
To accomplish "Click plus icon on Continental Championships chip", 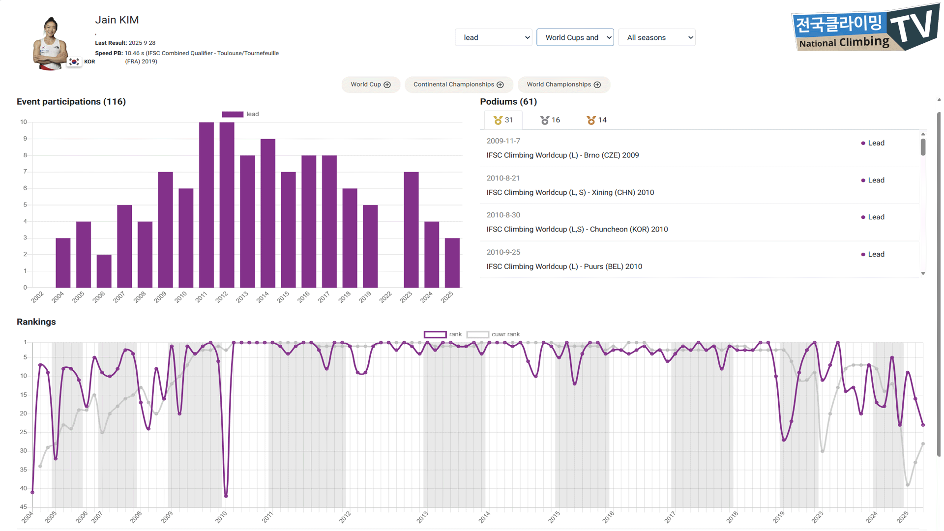I will click(500, 85).
